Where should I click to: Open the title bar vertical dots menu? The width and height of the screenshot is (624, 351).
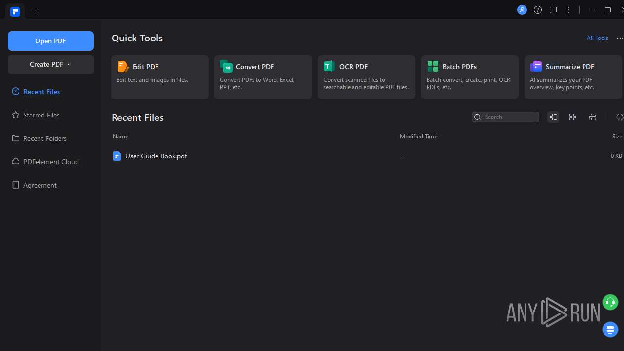point(569,10)
